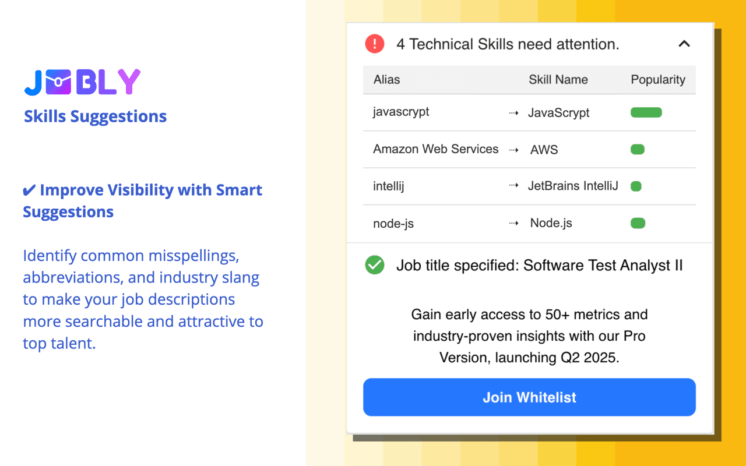The image size is (746, 466).
Task: Click the Skill Name column header
Action: pos(558,80)
